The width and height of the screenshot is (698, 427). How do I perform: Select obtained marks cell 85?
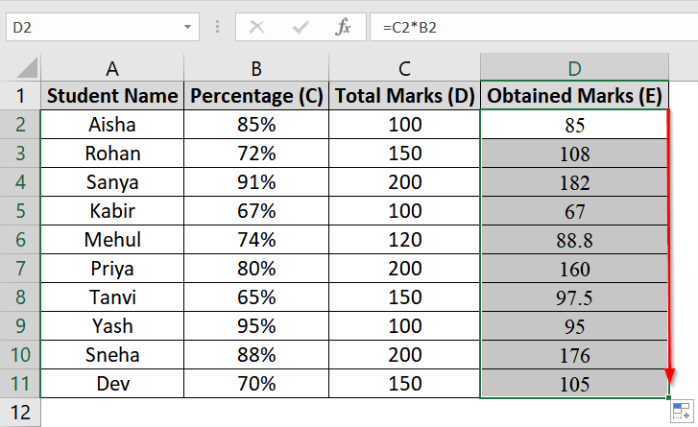pyautogui.click(x=574, y=124)
